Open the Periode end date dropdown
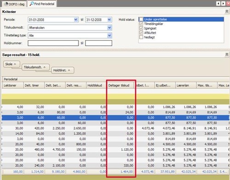This screenshot has width=230, height=180. 109,20
